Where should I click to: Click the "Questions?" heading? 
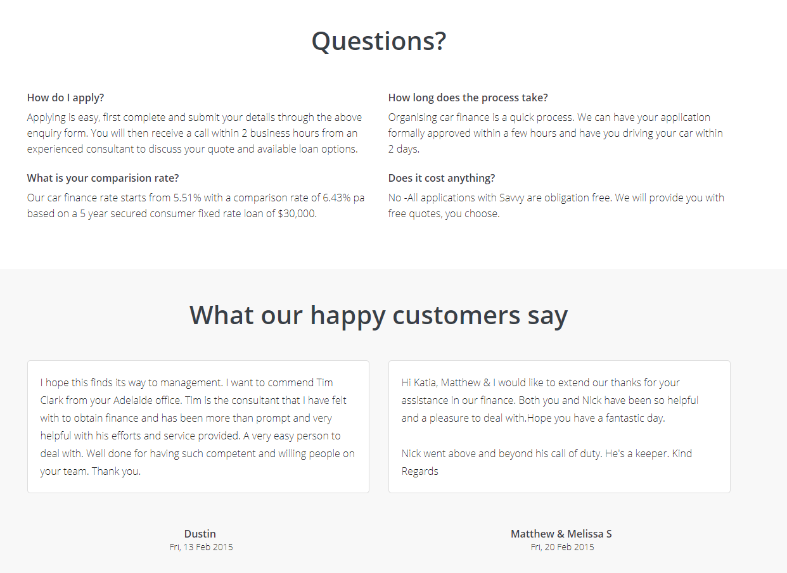point(379,41)
